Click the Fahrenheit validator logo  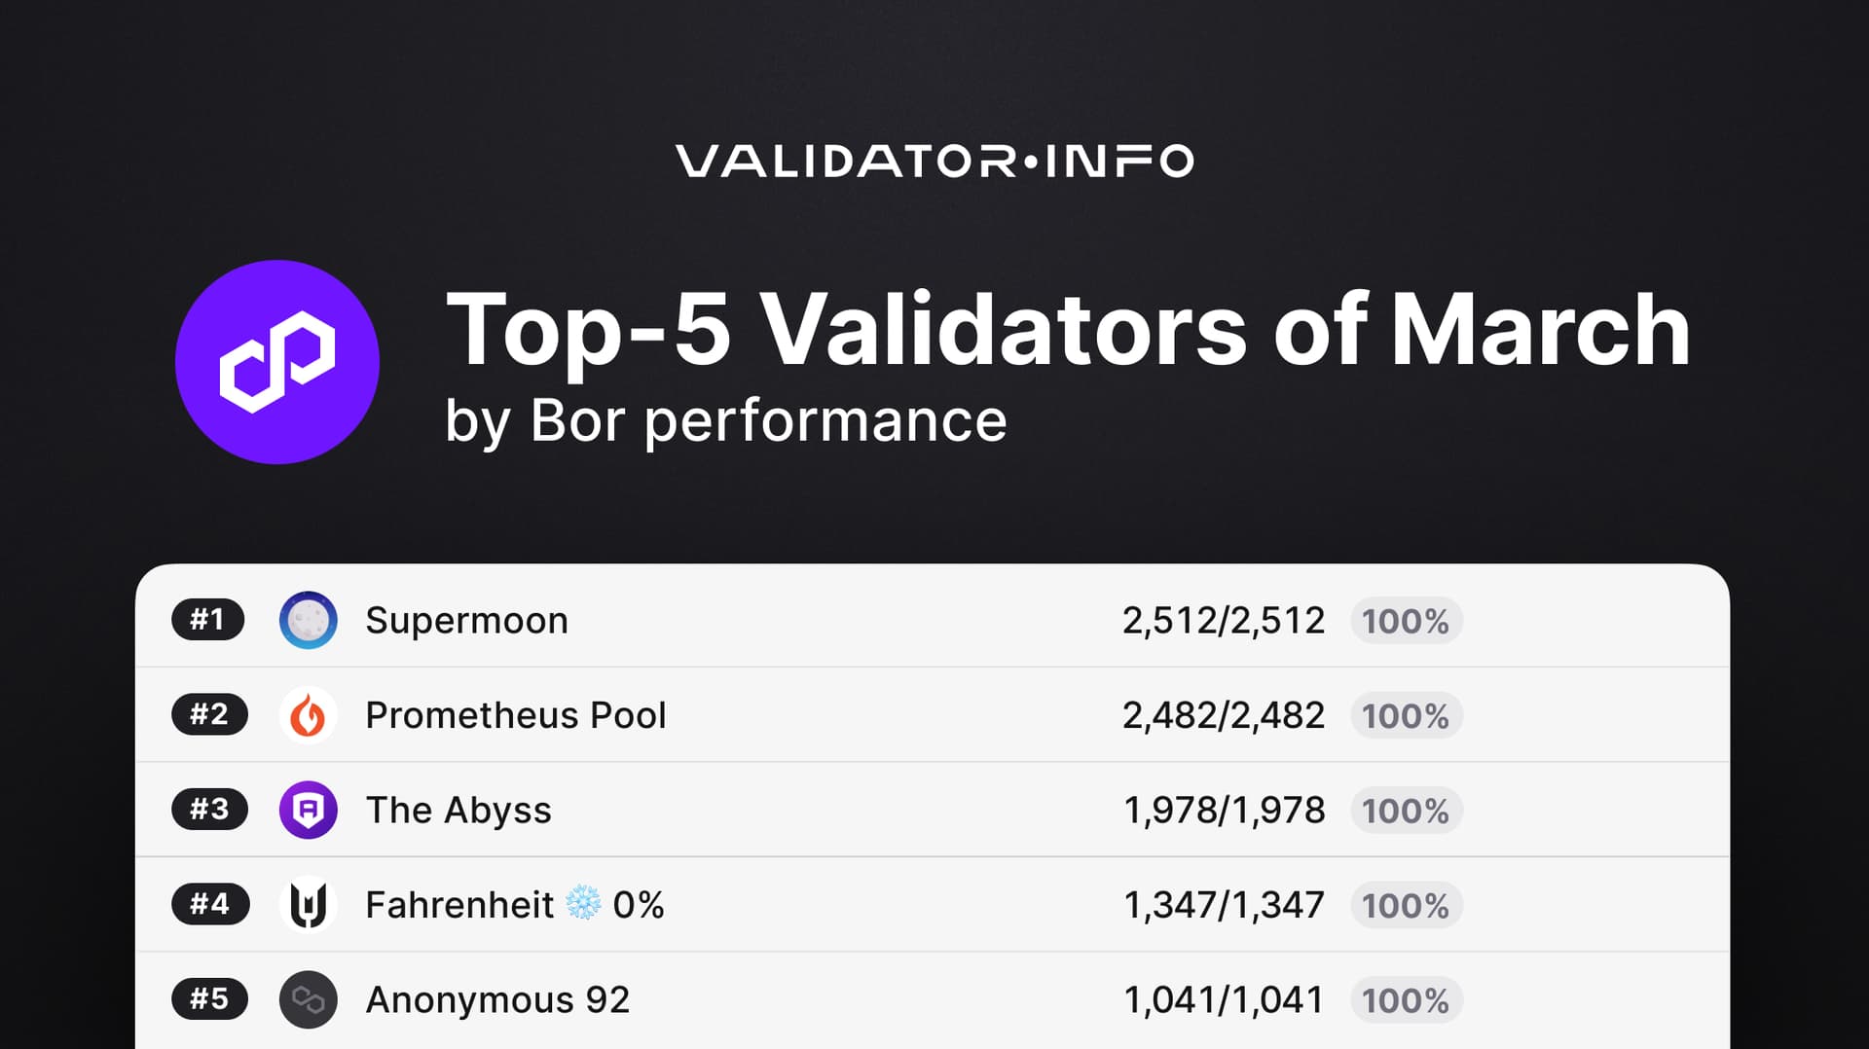click(308, 905)
